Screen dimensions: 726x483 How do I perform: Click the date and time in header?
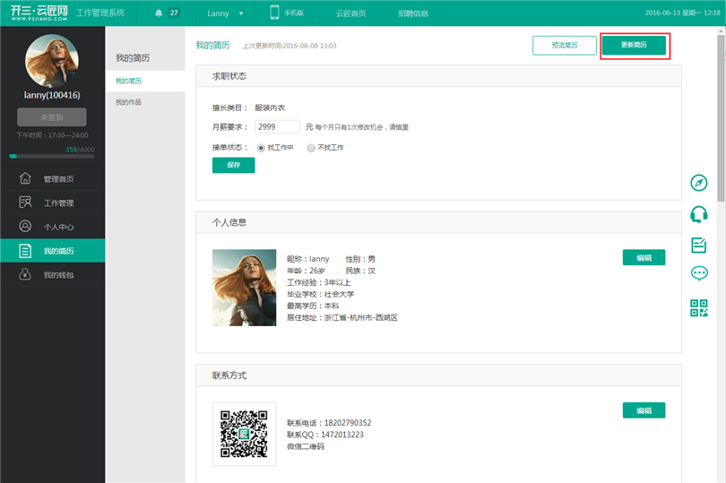[682, 13]
